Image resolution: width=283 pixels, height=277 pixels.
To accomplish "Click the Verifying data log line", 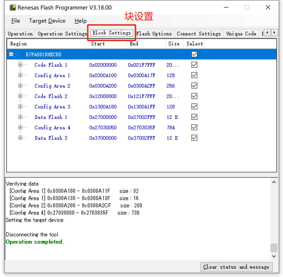I will click(22, 184).
